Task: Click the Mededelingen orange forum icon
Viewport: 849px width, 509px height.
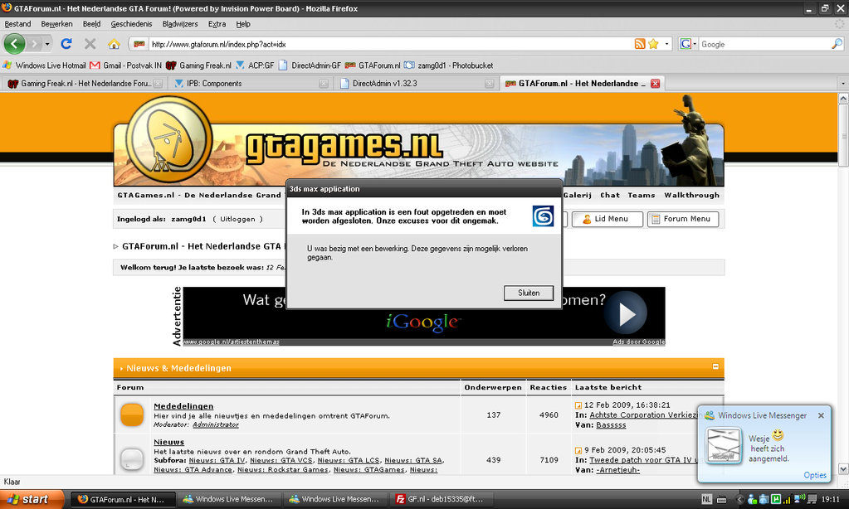Action: pyautogui.click(x=132, y=414)
